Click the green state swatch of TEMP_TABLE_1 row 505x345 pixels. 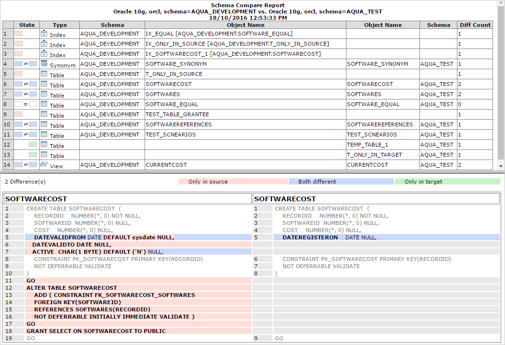pos(33,144)
